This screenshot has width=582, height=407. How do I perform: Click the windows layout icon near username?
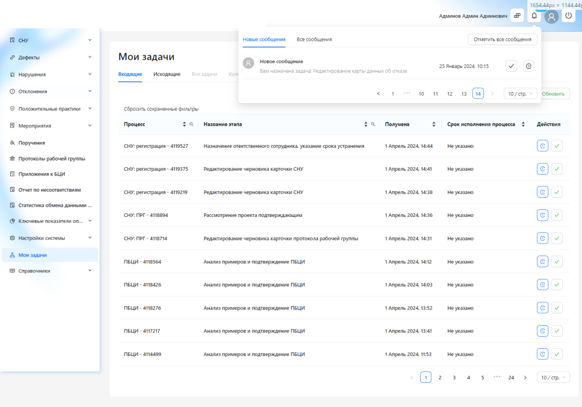point(517,16)
